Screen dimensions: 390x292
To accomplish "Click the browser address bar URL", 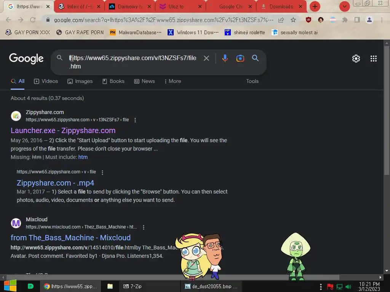I will (x=163, y=20).
